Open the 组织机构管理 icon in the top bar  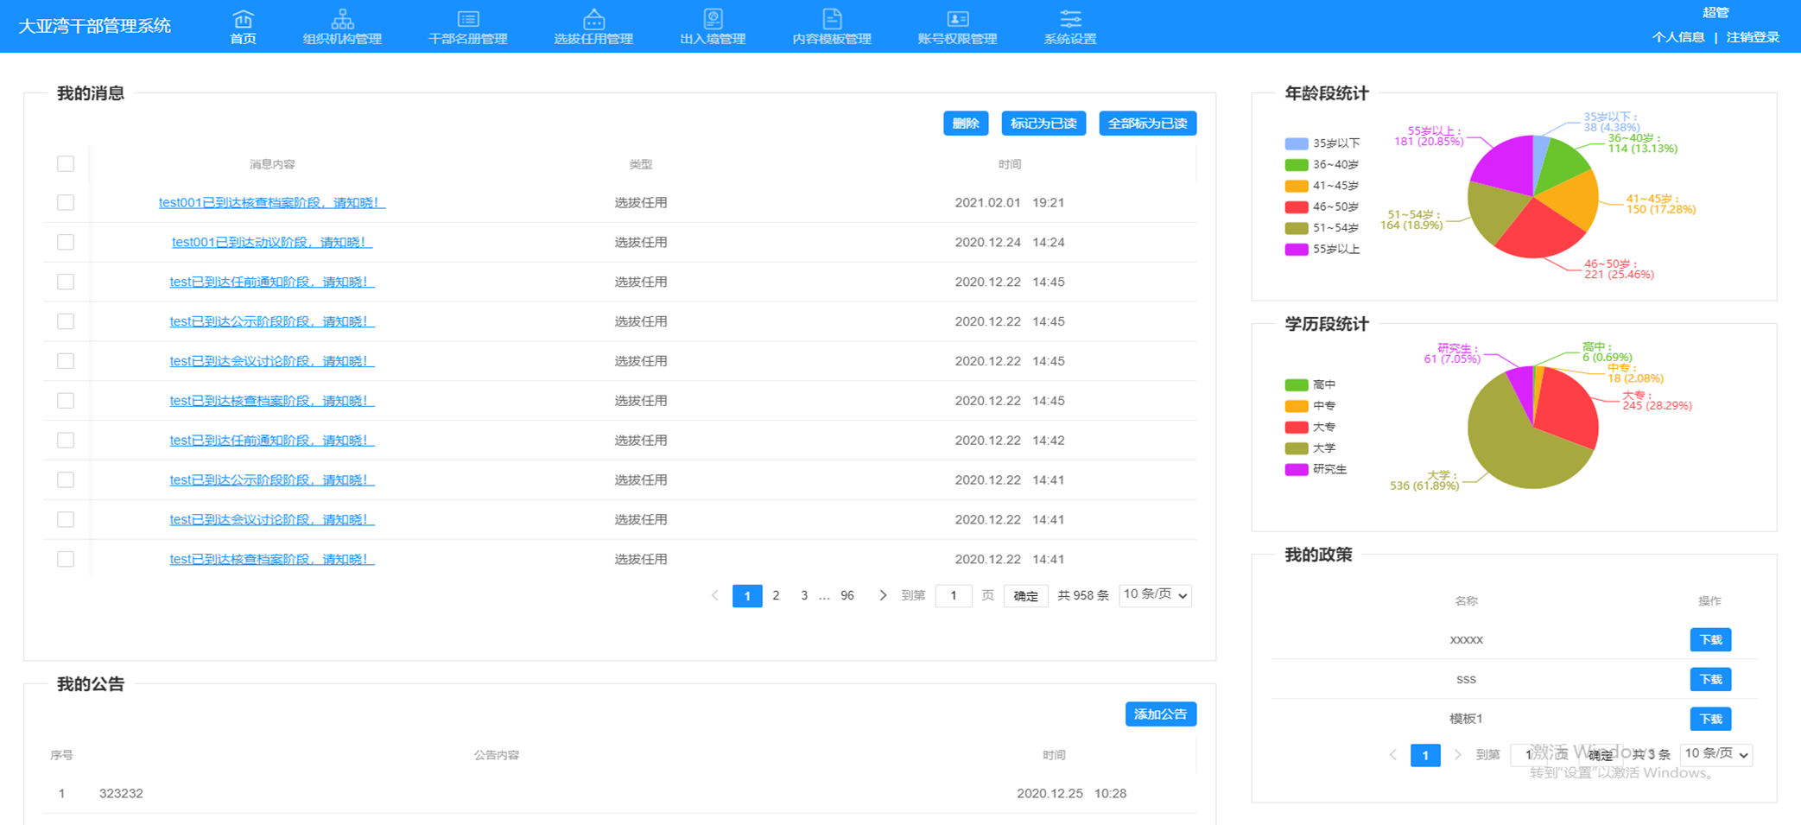(342, 18)
